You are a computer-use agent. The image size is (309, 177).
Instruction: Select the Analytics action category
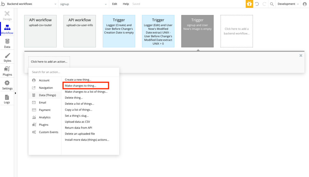[x=45, y=117]
